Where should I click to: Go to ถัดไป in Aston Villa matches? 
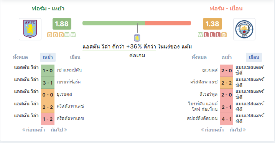click(59, 130)
